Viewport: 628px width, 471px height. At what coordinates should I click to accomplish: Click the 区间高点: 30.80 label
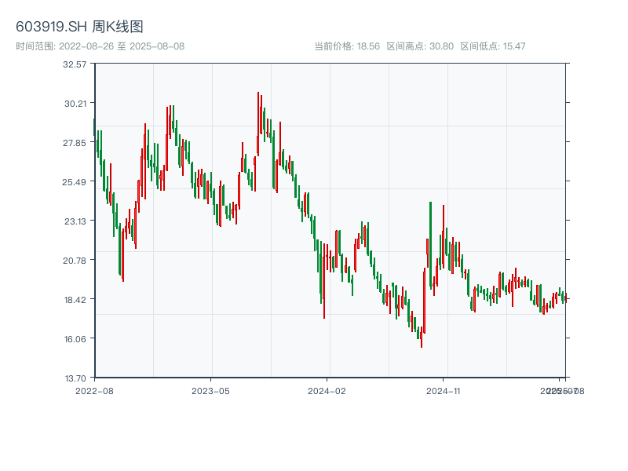click(x=420, y=46)
